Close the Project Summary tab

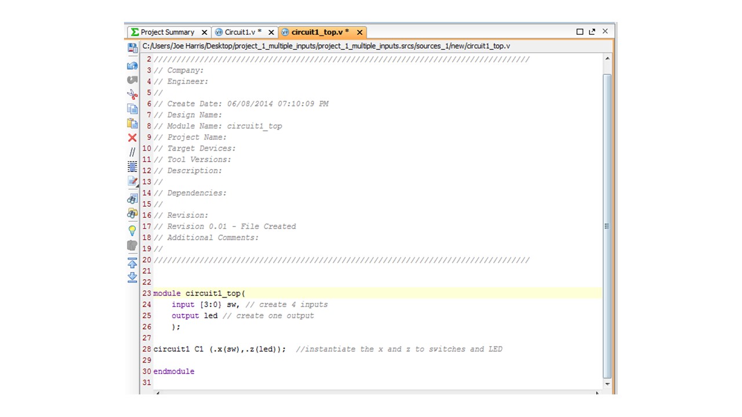point(204,32)
